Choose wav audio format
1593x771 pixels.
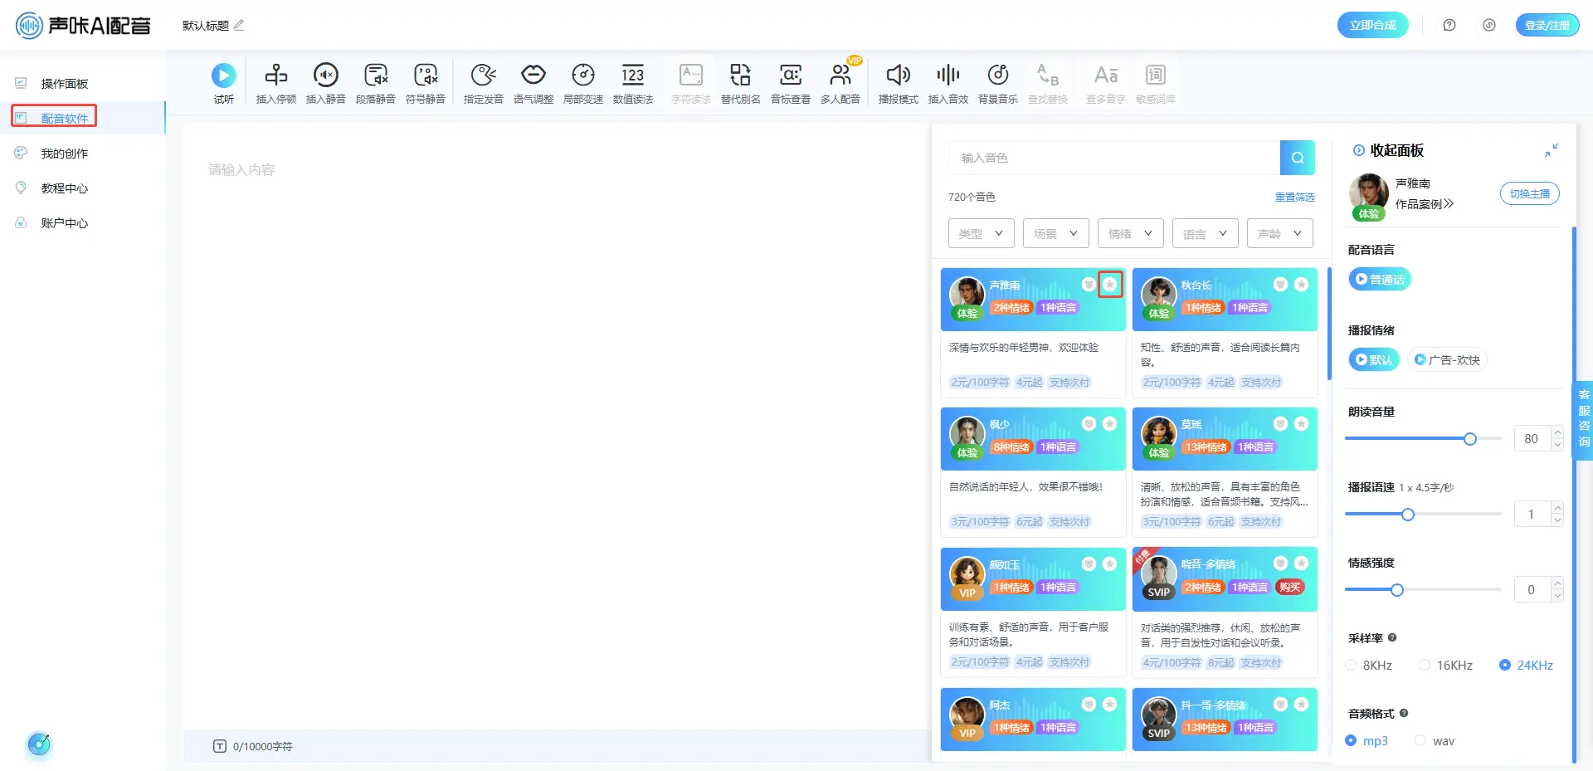click(1420, 740)
